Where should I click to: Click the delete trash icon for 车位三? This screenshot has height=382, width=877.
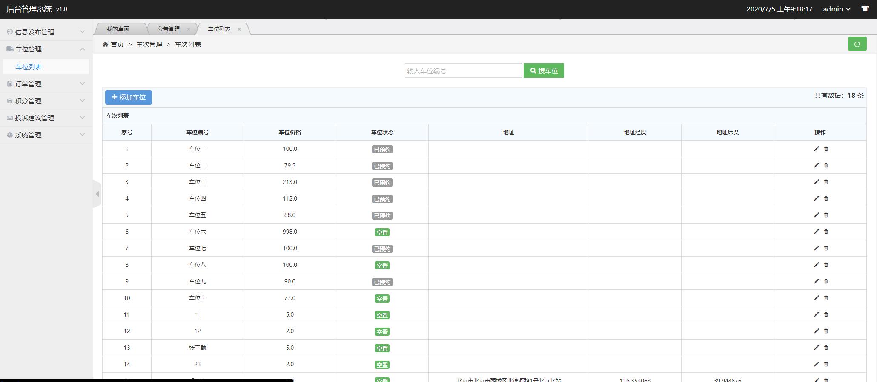(x=826, y=182)
